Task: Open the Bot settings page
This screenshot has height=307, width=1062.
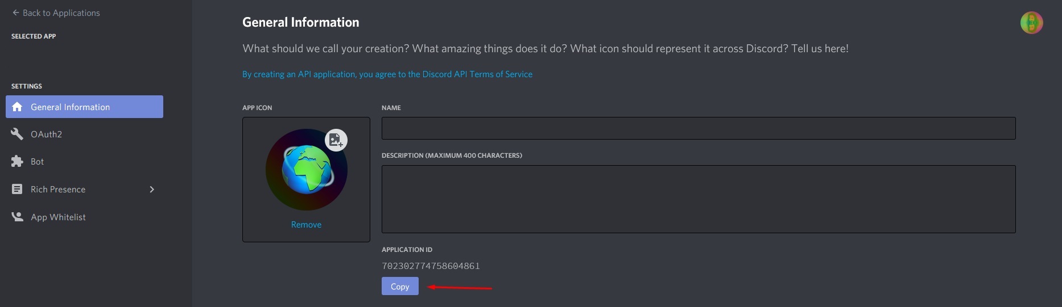Action: click(37, 161)
